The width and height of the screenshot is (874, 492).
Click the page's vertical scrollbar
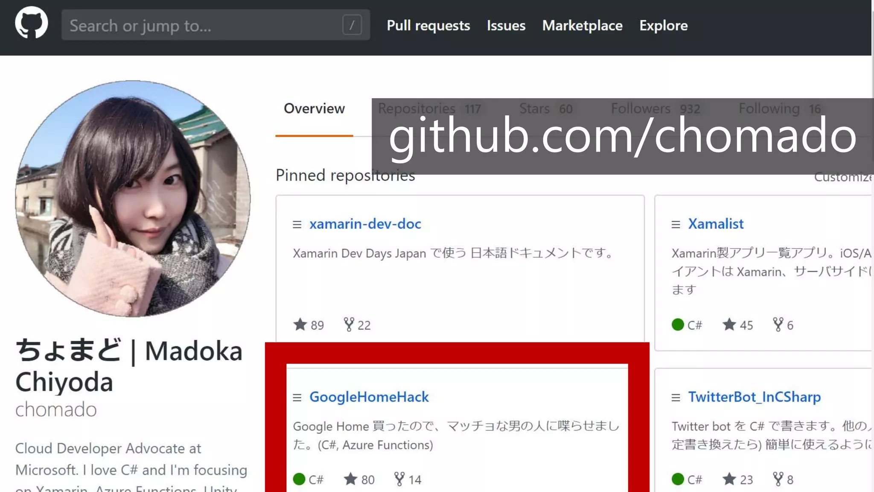pos(872,246)
